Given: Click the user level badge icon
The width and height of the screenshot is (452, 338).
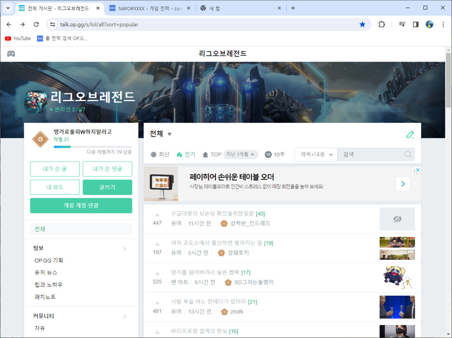Looking at the screenshot, I should point(40,139).
